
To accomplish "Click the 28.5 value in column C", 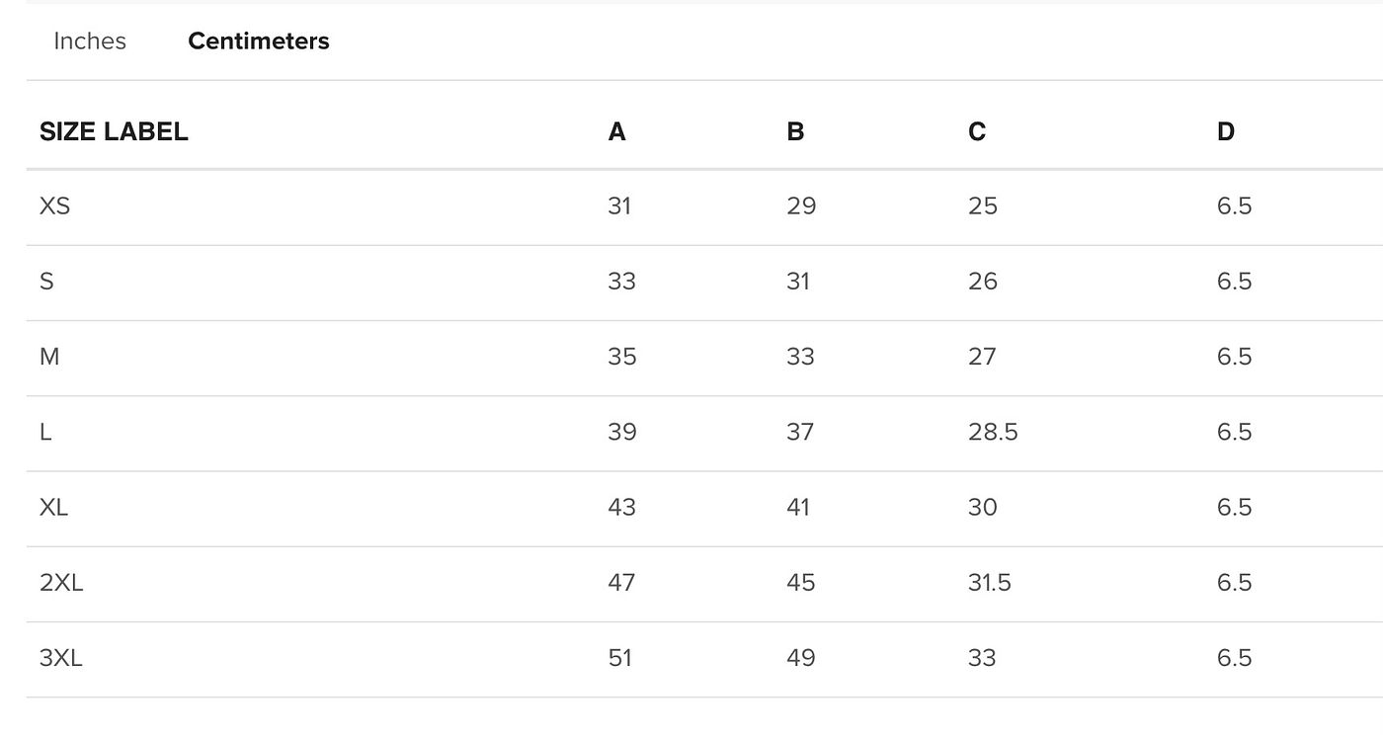I will click(x=993, y=432).
